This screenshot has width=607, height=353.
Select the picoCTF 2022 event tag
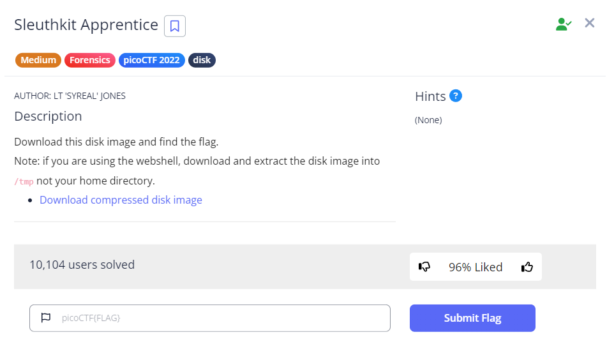tap(151, 60)
